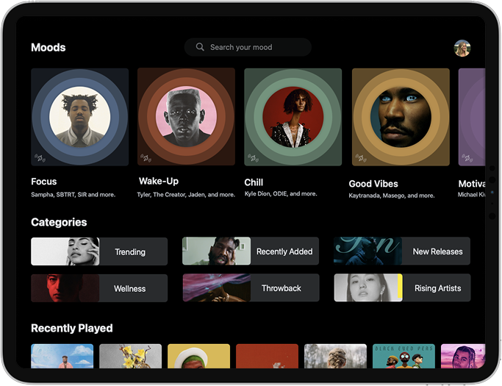
Task: Open the Recently Added category
Action: click(x=251, y=251)
